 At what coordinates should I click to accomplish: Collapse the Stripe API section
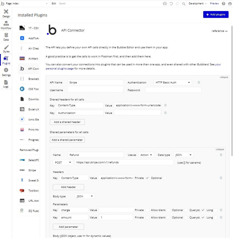point(224,77)
